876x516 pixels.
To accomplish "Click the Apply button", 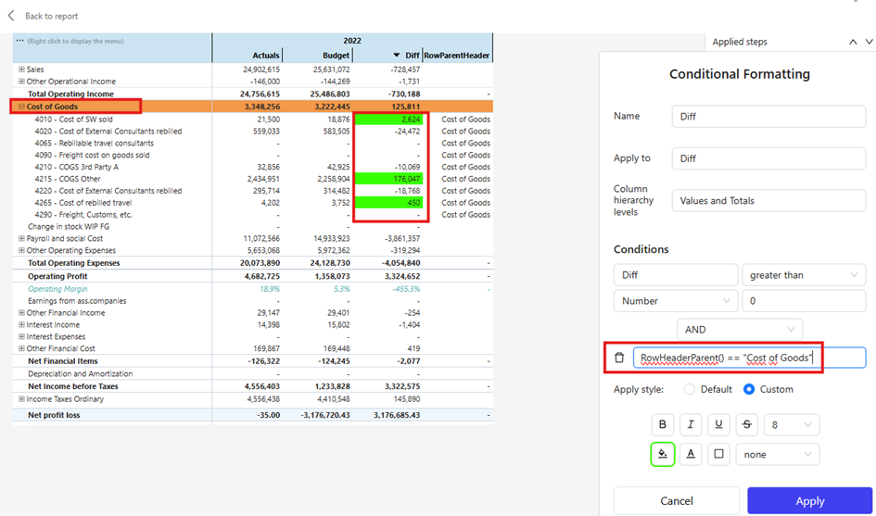I will click(x=809, y=501).
